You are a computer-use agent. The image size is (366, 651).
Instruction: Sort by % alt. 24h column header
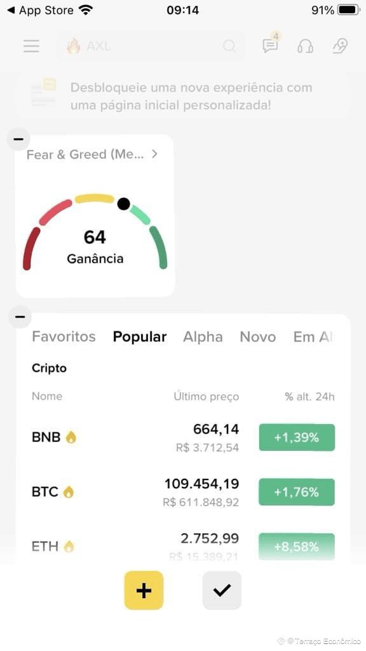coord(309,397)
